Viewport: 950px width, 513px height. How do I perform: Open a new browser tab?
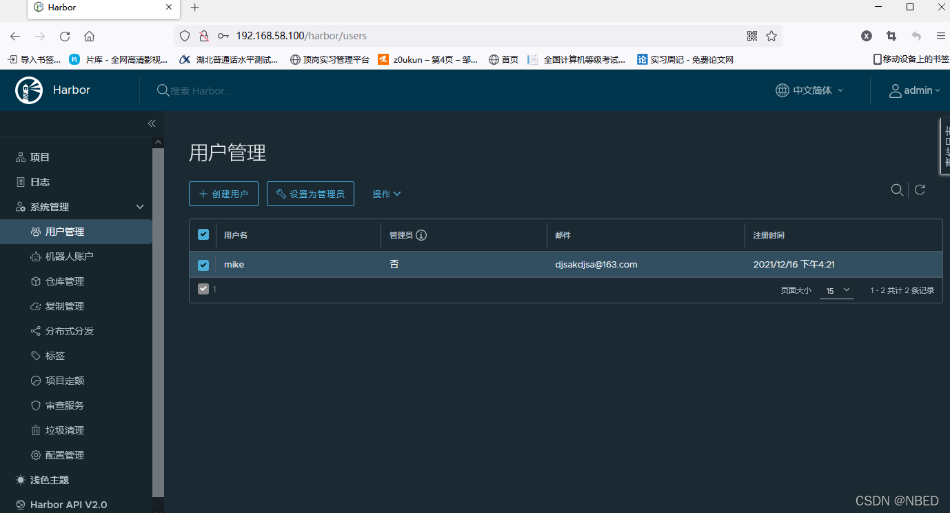[x=195, y=8]
